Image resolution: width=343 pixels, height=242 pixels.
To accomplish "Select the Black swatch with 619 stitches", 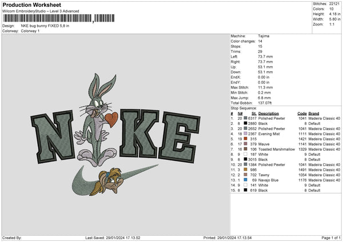I will click(245, 190).
